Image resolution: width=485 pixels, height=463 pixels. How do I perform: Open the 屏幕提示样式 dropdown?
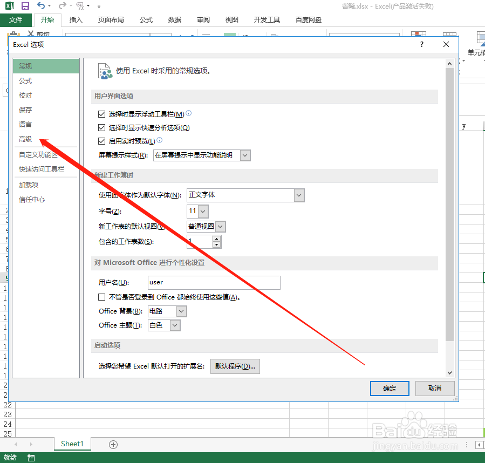click(245, 155)
